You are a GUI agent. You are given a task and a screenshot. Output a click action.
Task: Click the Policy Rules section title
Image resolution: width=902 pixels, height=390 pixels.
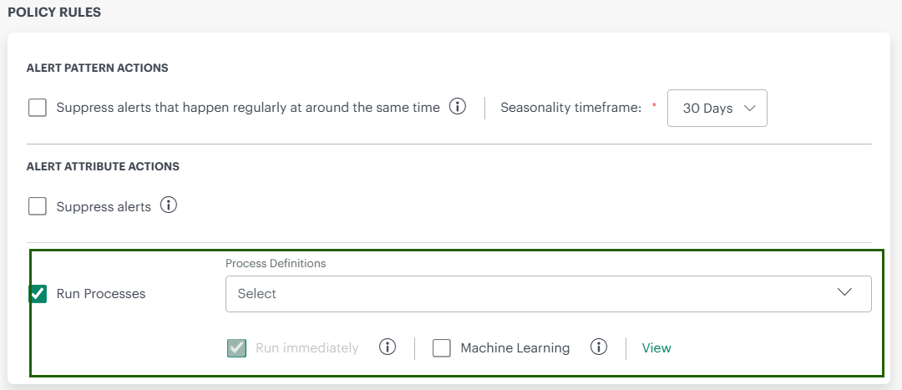(x=53, y=13)
